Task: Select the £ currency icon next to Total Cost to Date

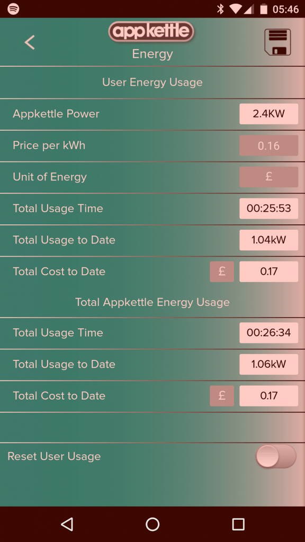Action: click(222, 272)
